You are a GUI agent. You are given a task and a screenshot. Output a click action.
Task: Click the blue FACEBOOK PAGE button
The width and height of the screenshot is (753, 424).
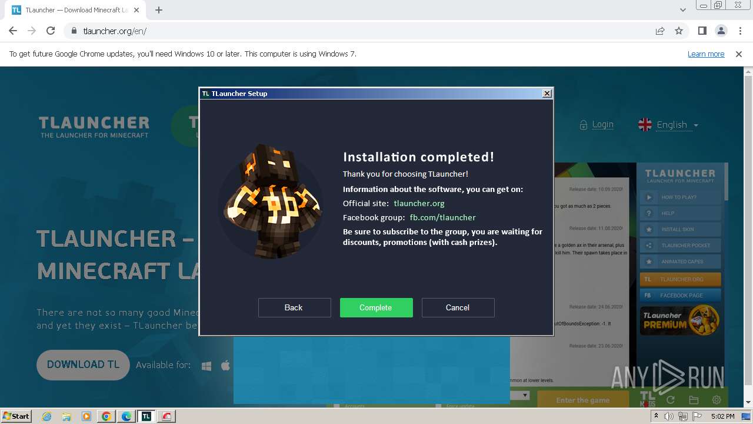click(680, 295)
